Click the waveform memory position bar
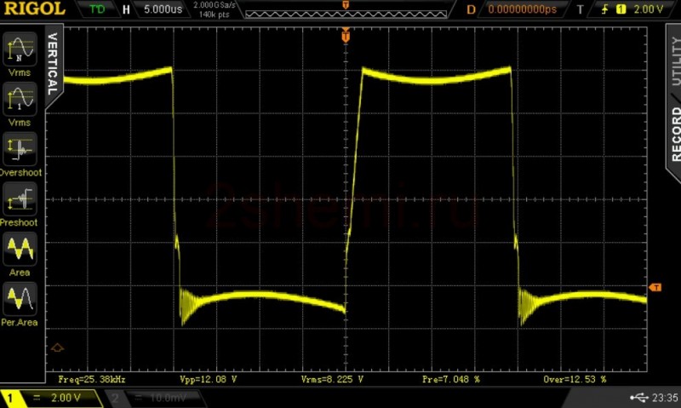The width and height of the screenshot is (681, 408). [345, 11]
